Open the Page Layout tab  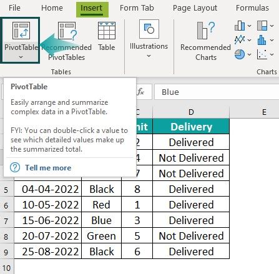click(195, 8)
